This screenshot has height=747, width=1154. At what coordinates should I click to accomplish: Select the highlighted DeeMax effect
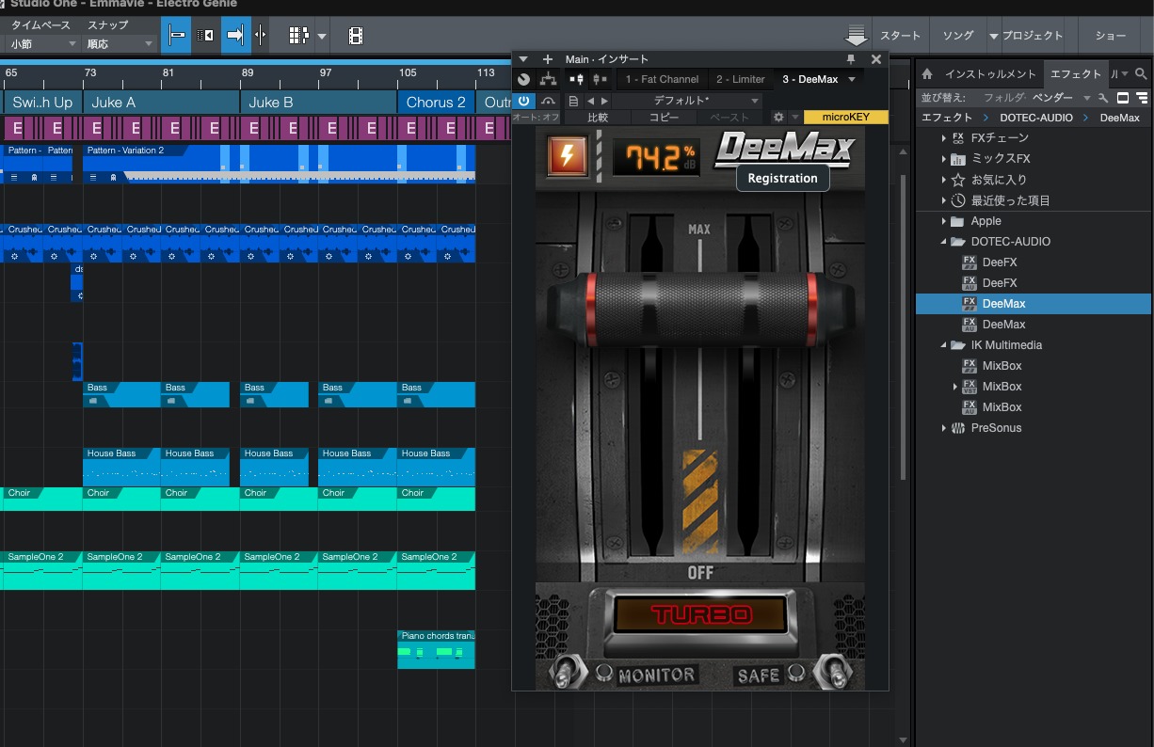[x=1034, y=304]
